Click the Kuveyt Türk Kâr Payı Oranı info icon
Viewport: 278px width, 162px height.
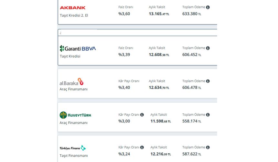pyautogui.click(x=142, y=115)
